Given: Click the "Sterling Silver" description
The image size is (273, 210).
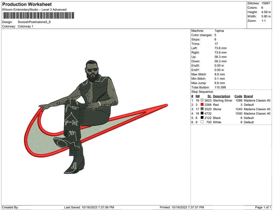Looking at the screenshot, I should 223,100.
